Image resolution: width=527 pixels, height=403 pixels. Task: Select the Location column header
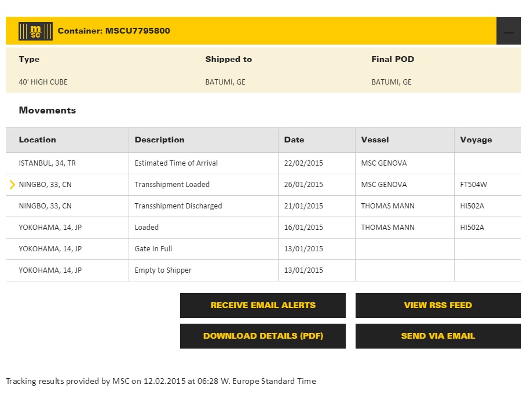[x=38, y=140]
